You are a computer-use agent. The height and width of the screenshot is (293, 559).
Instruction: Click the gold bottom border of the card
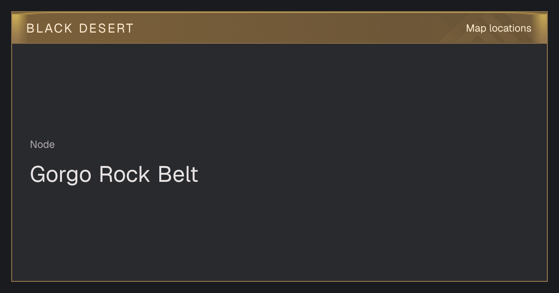click(x=279, y=281)
